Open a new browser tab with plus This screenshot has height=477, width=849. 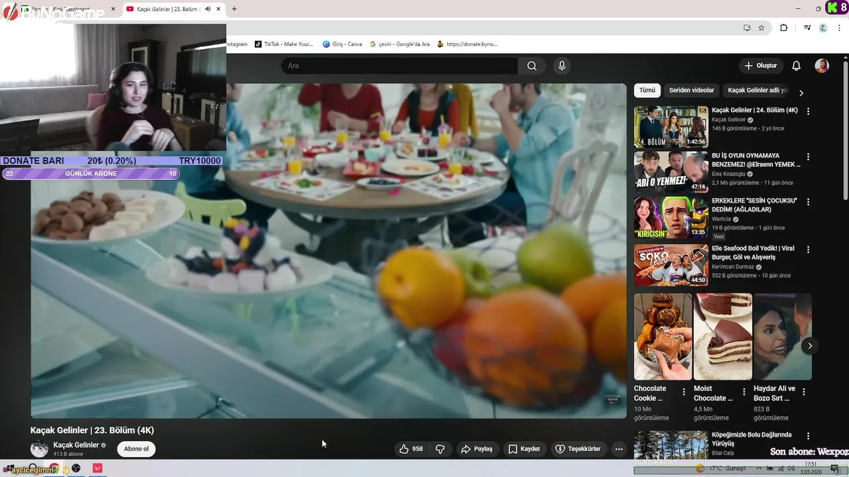point(234,9)
